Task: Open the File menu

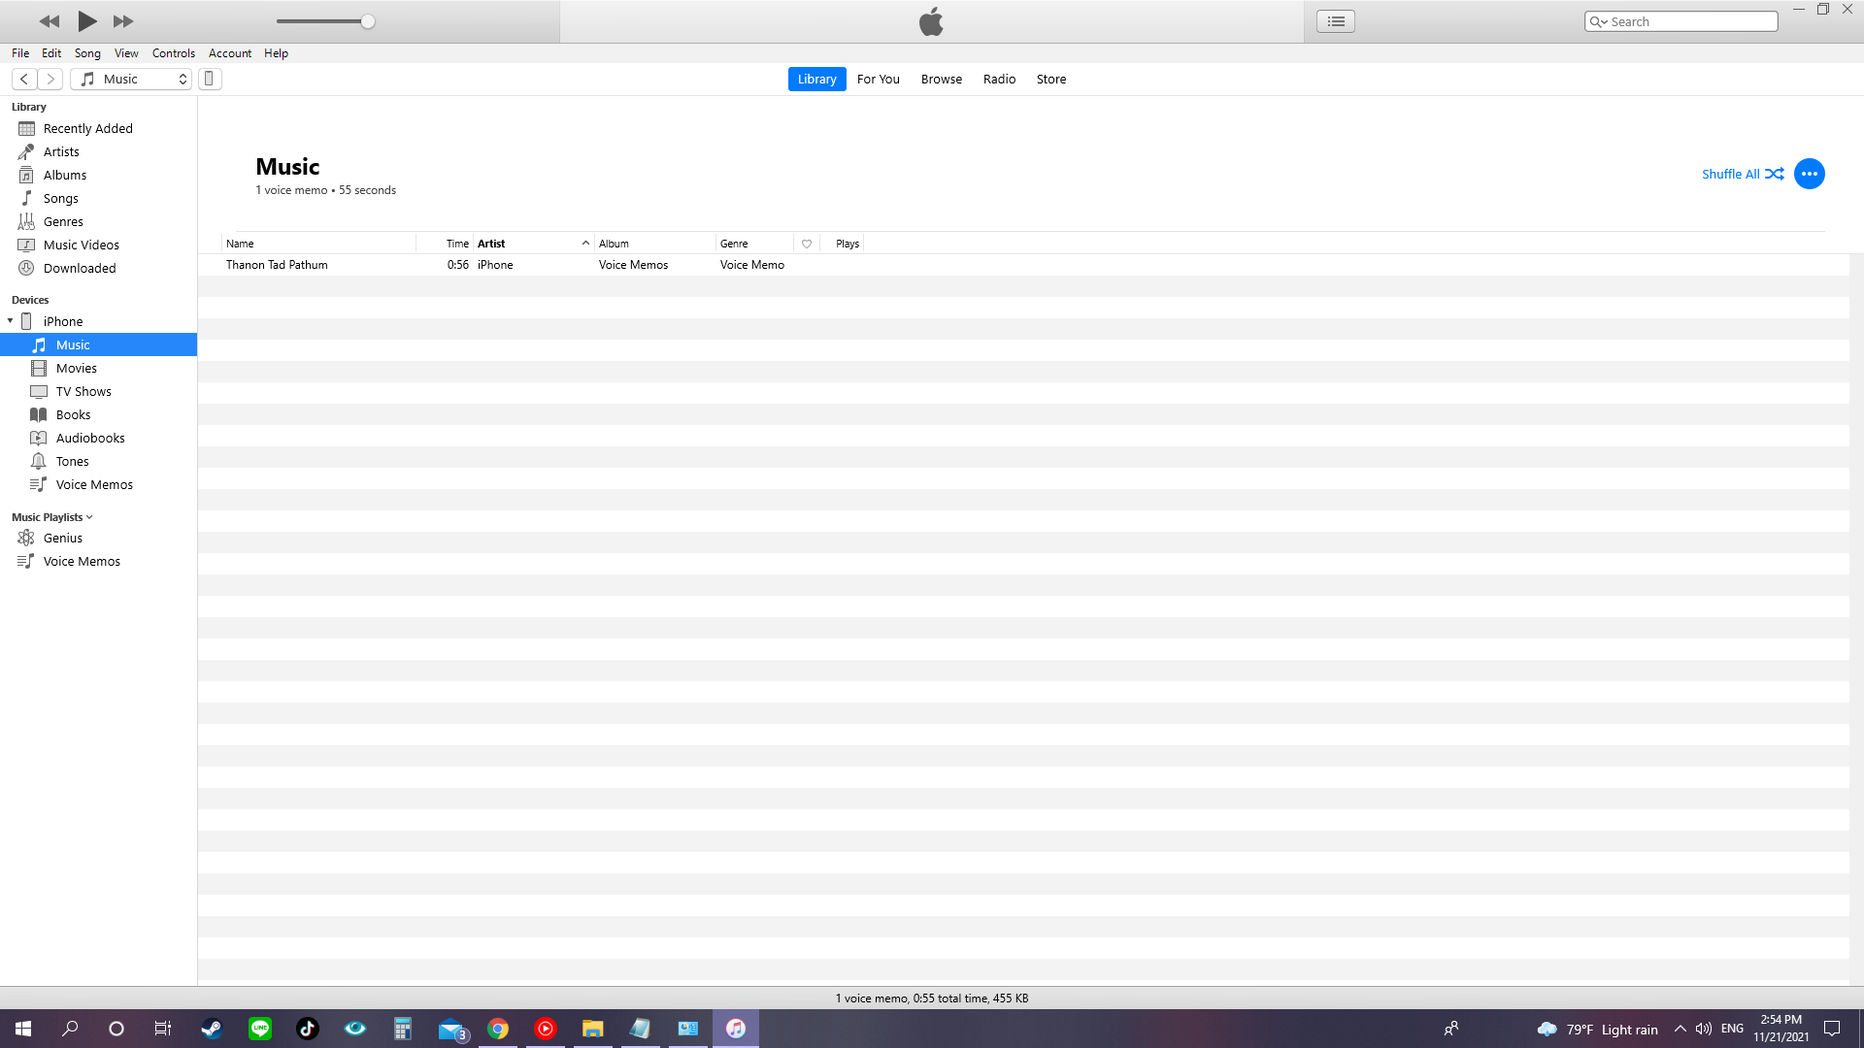Action: point(20,53)
